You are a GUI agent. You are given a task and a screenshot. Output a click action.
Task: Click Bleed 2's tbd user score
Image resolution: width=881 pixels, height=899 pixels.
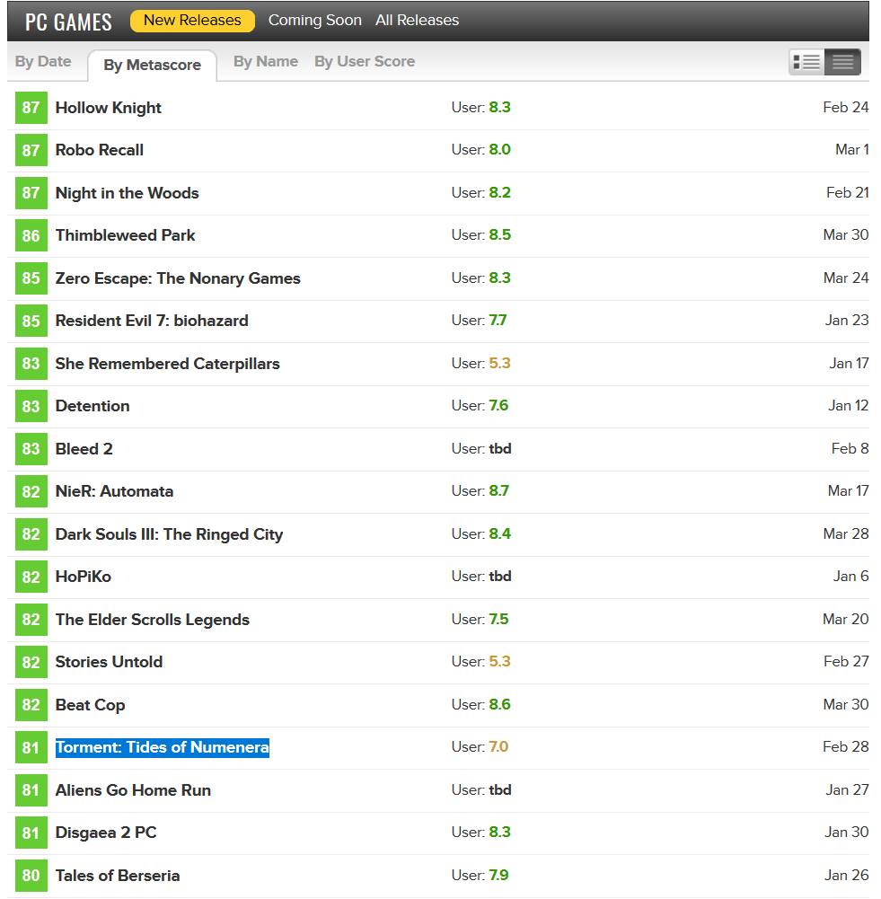tap(500, 449)
